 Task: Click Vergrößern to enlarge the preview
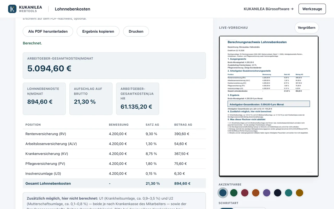click(x=307, y=28)
